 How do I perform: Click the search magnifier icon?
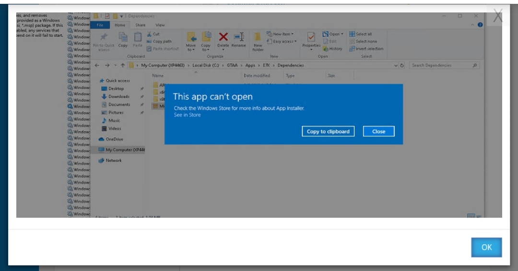click(x=475, y=65)
